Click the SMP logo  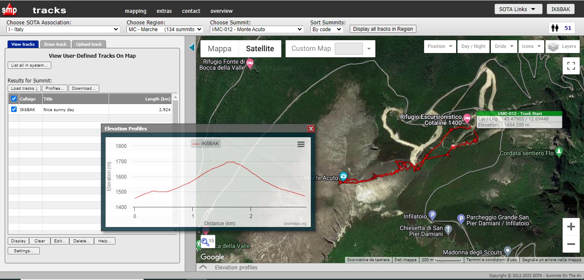click(9, 9)
